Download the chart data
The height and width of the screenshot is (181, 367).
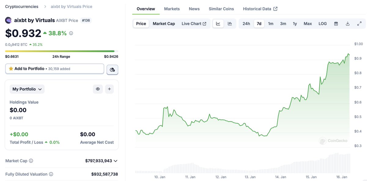pyautogui.click(x=348, y=24)
